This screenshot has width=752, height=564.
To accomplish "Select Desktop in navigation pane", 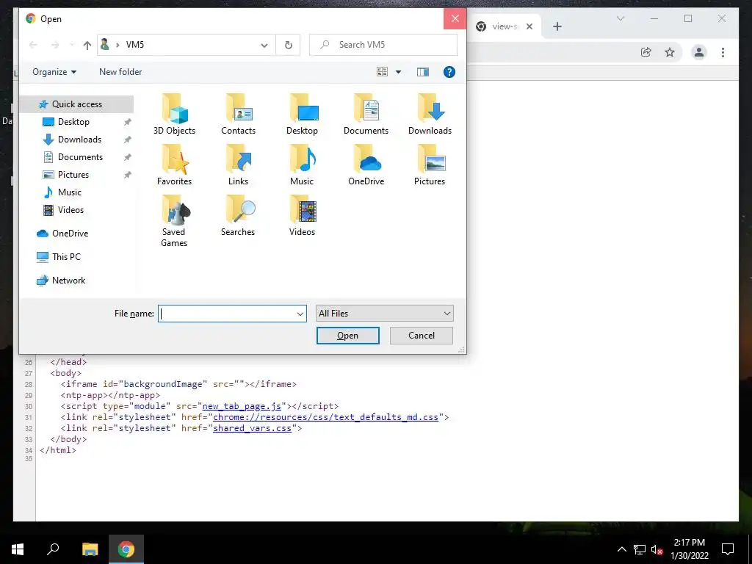I will point(73,122).
